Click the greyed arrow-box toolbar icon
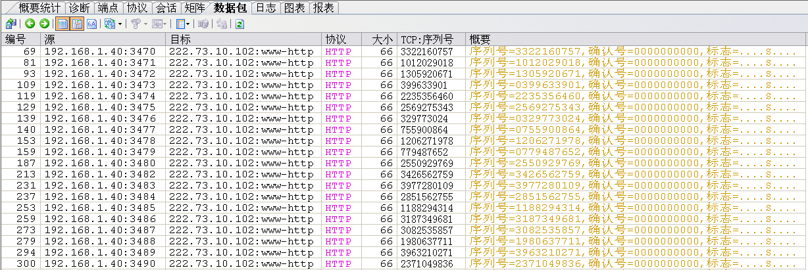 click(x=157, y=24)
